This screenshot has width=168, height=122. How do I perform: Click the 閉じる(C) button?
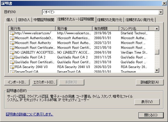click(151, 115)
